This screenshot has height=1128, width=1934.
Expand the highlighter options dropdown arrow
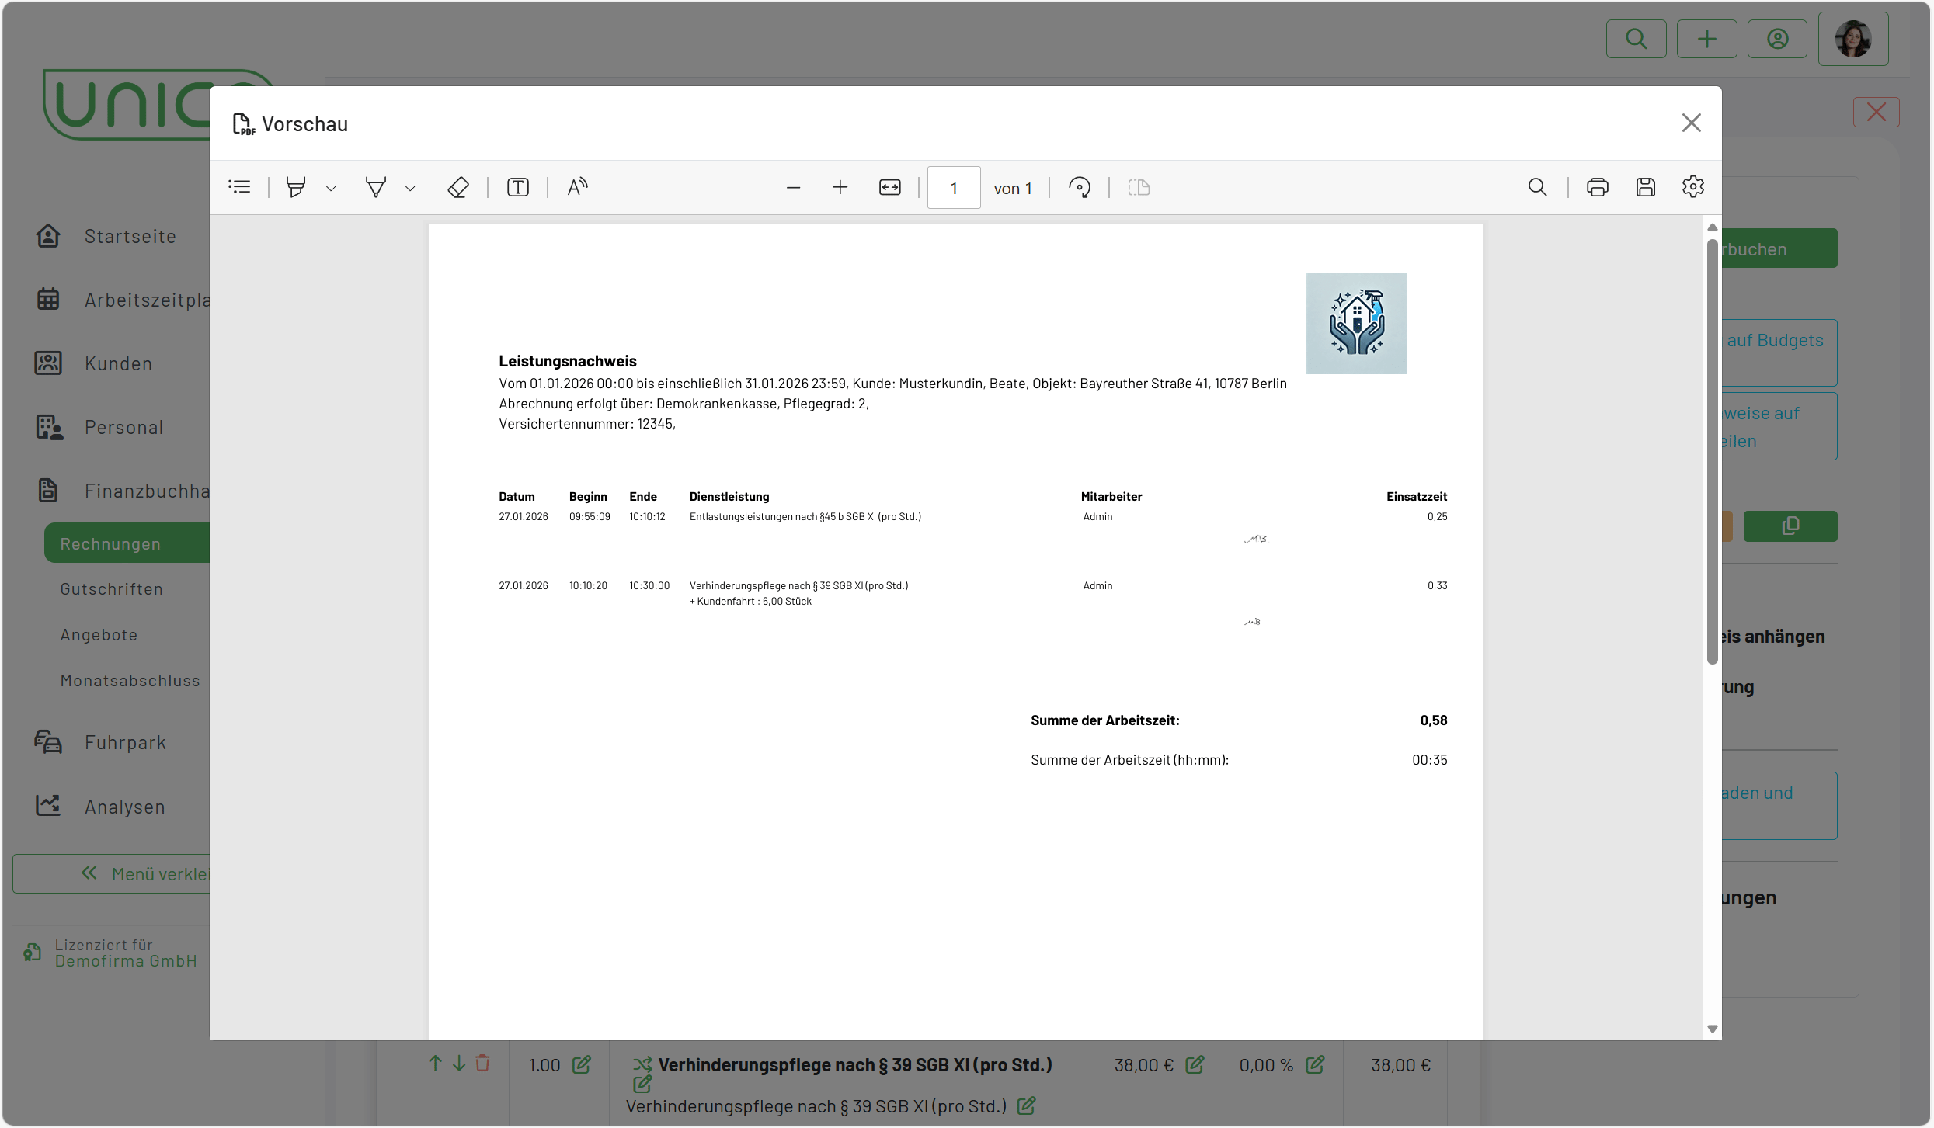[331, 188]
